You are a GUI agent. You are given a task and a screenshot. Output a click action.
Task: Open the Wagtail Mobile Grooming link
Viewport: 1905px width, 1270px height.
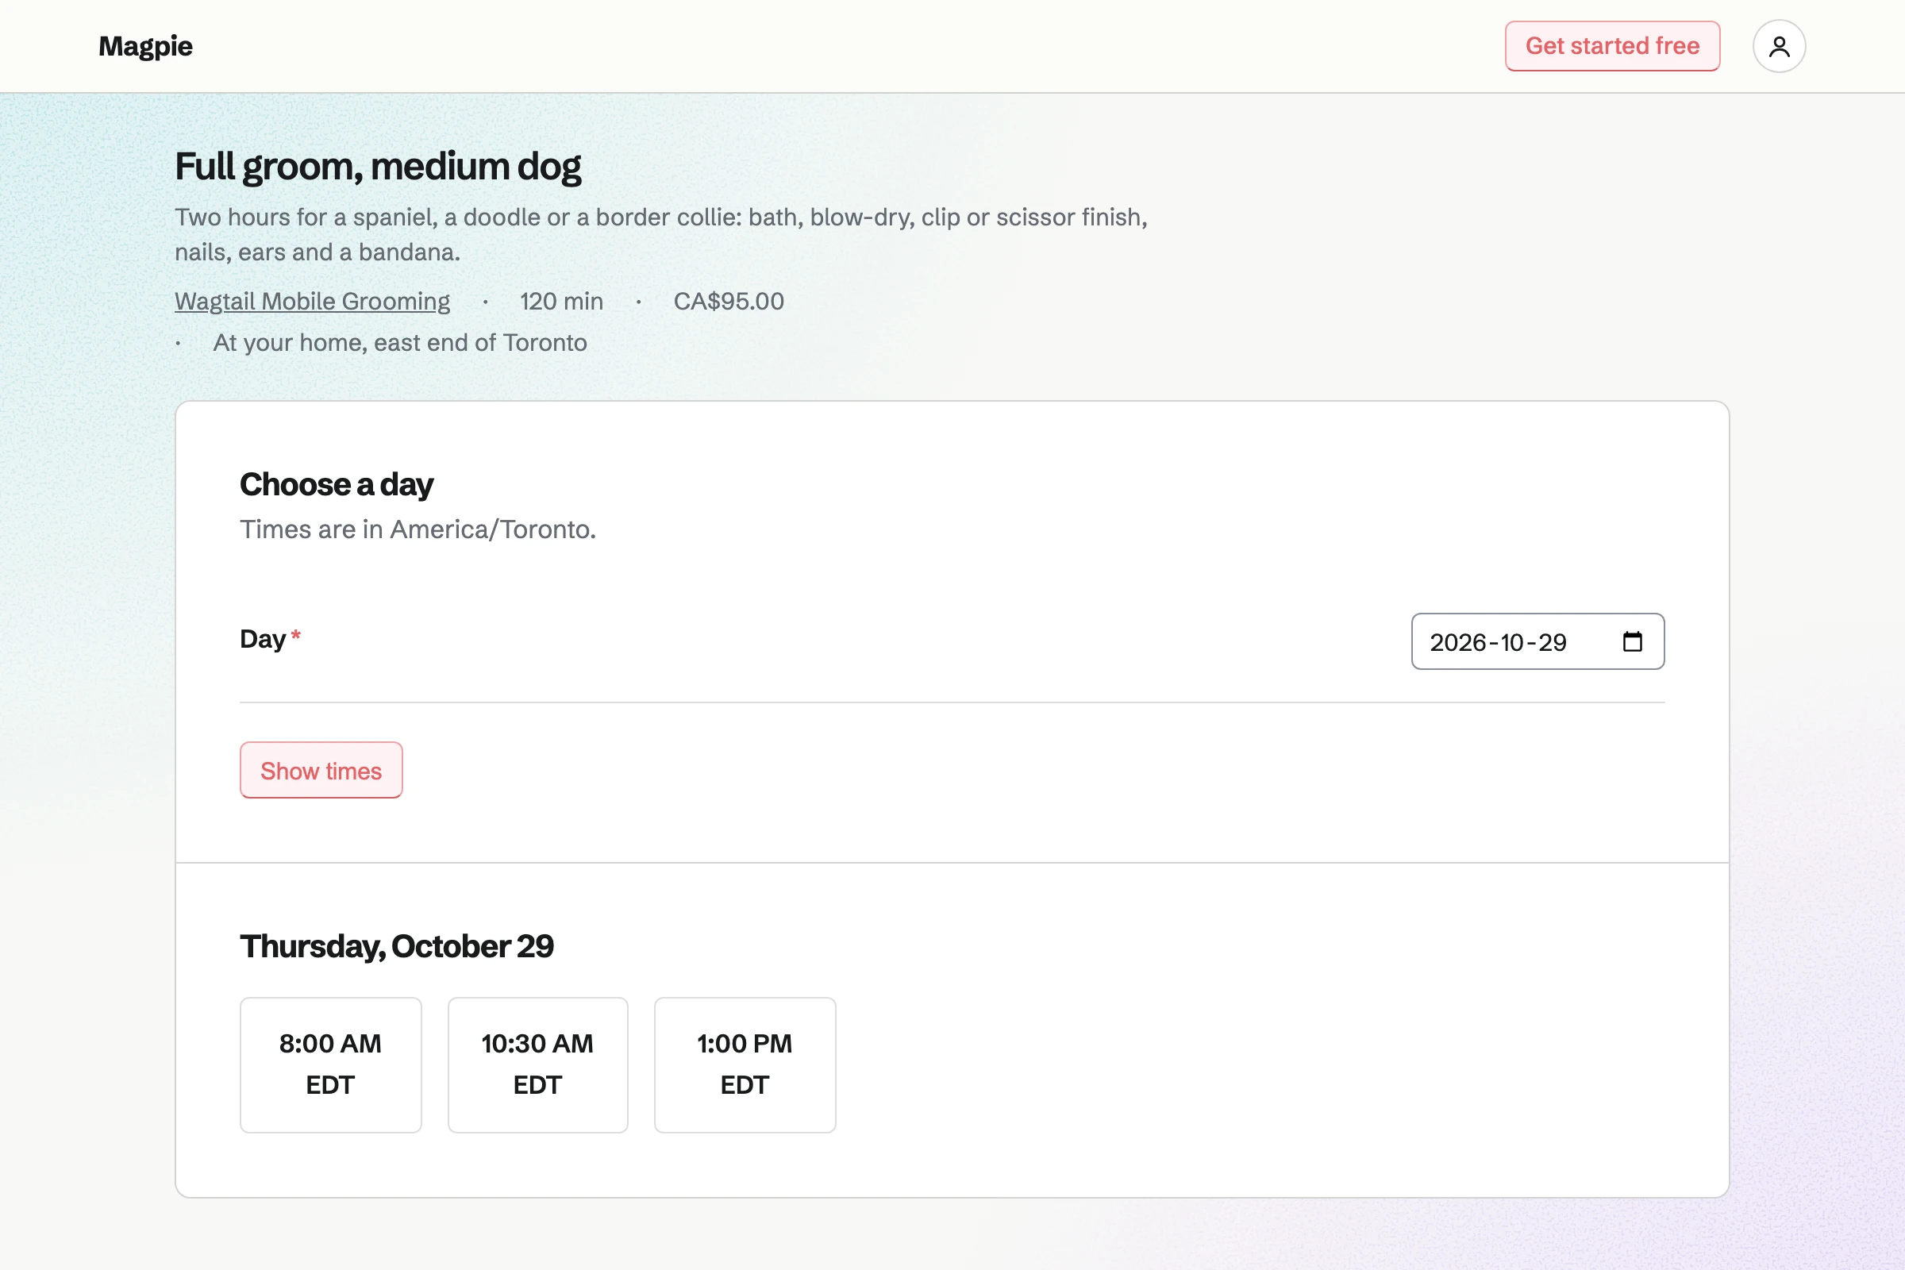(312, 302)
